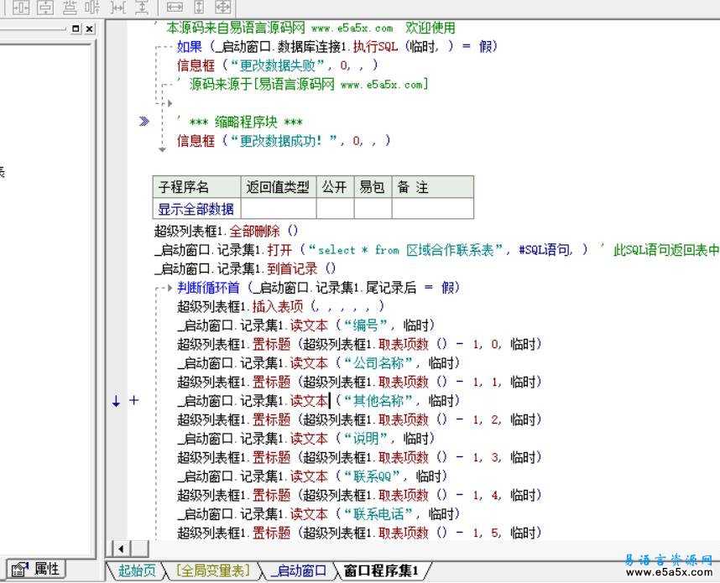
Task: Click the center horizontally in form icon
Action: 21,7
